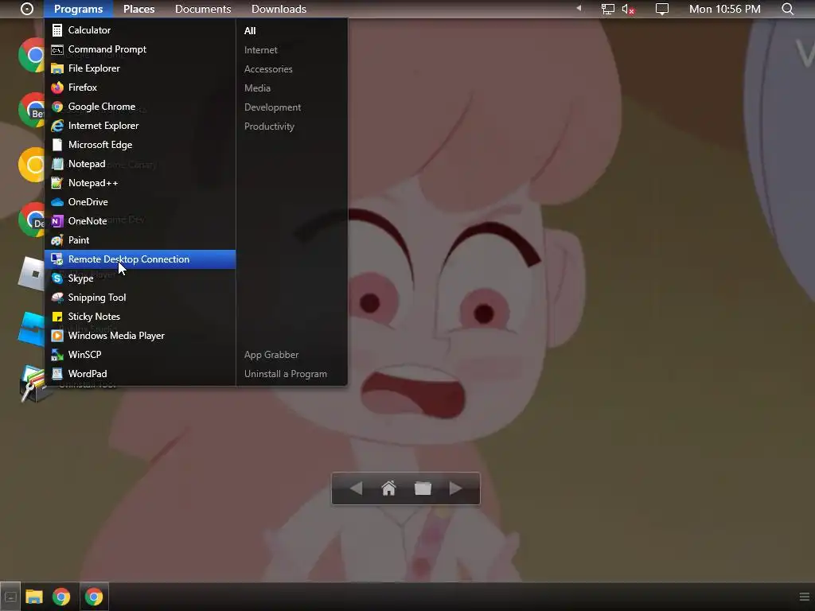
Task: Open Snipping Tool entry
Action: (140, 298)
